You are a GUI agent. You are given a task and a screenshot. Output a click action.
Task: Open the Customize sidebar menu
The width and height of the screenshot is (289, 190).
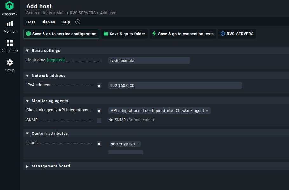coord(10,46)
